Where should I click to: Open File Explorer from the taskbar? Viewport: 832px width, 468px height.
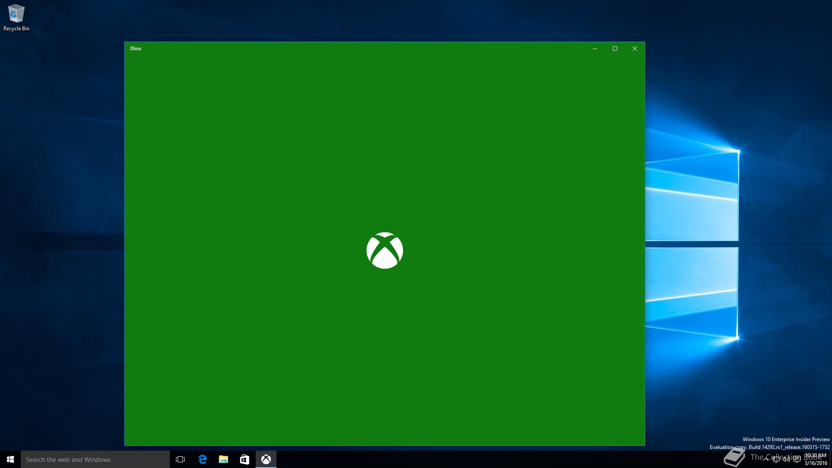[223, 459]
